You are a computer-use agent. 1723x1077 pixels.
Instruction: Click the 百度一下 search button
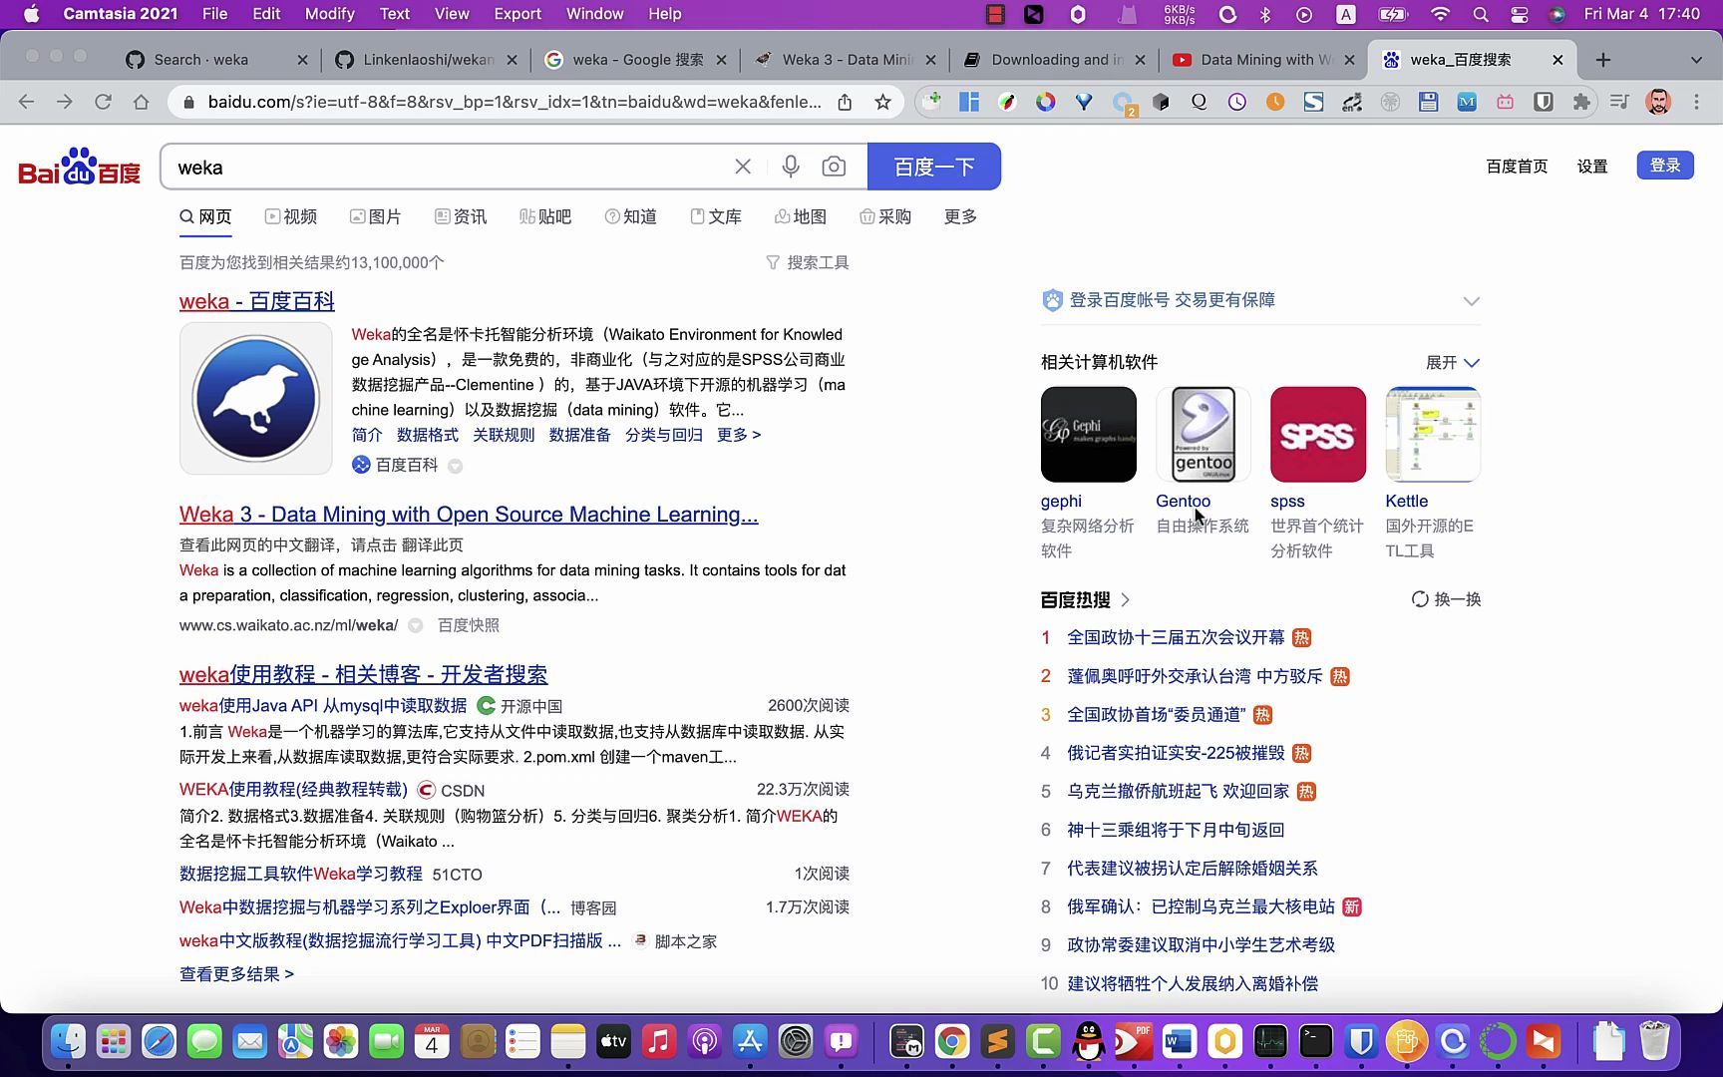[934, 167]
